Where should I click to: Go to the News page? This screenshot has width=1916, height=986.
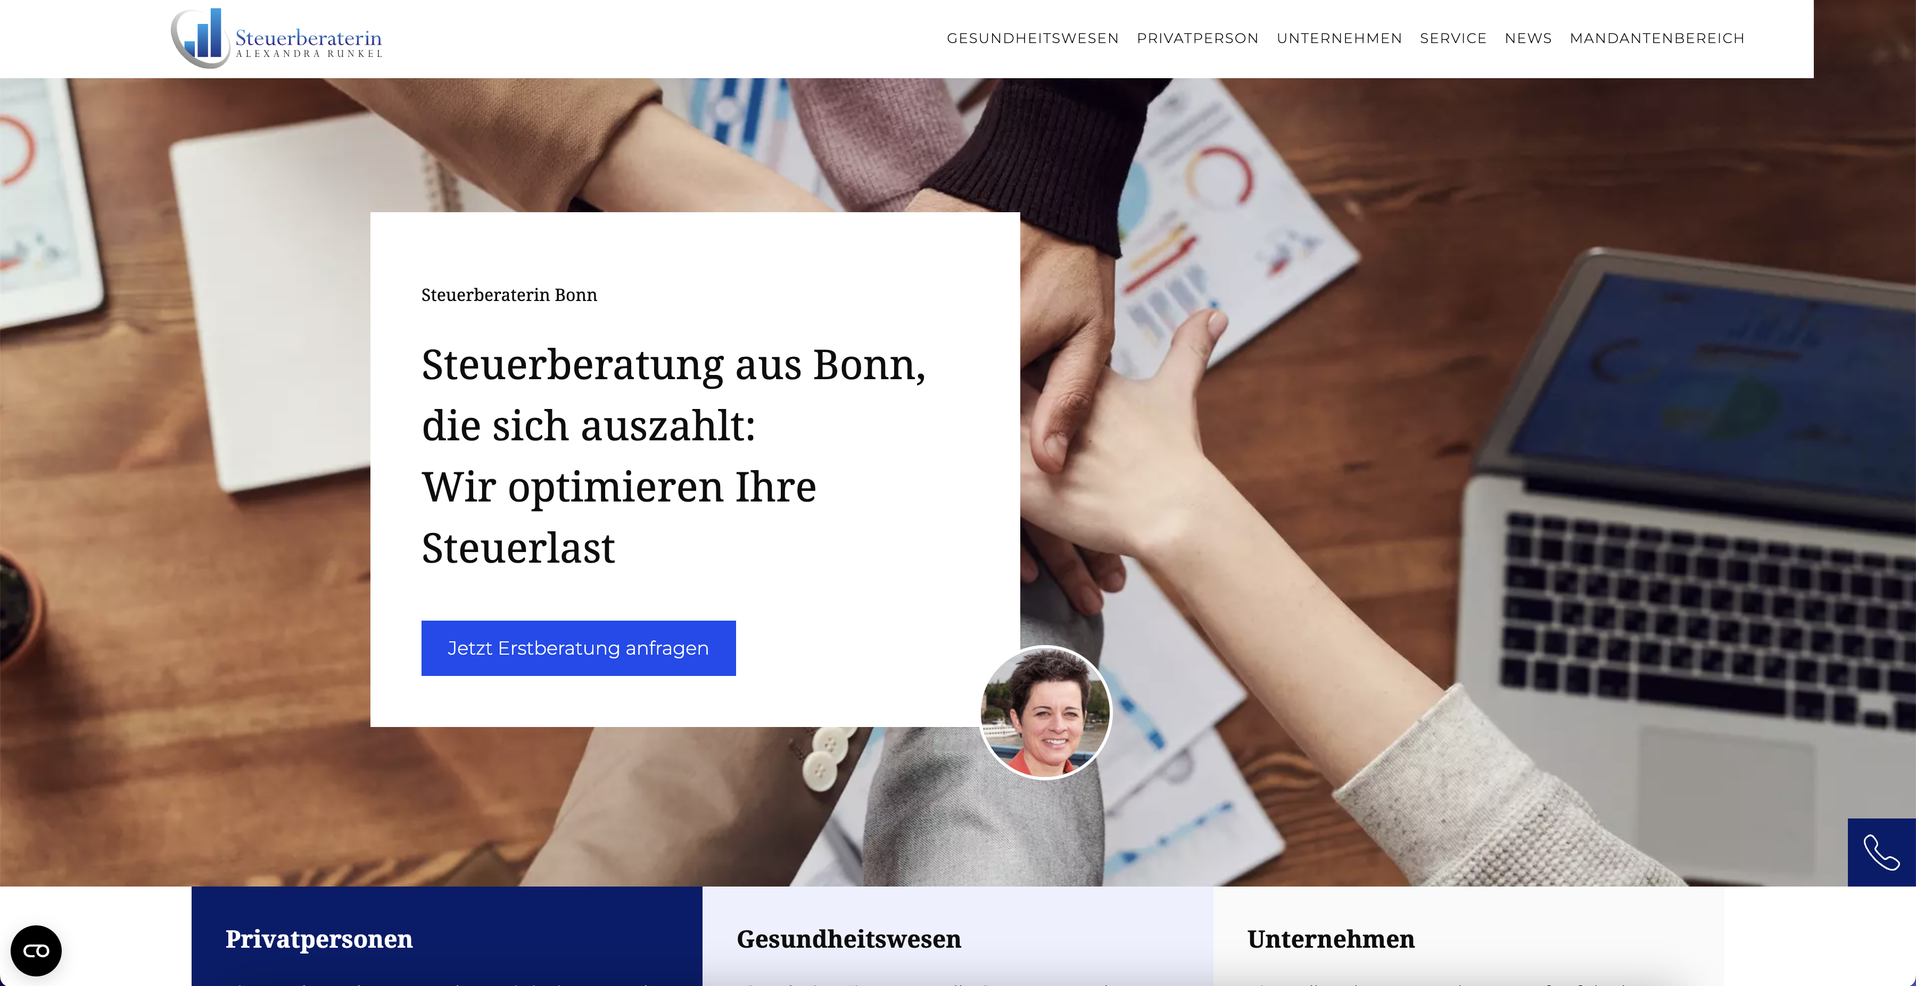[1527, 38]
